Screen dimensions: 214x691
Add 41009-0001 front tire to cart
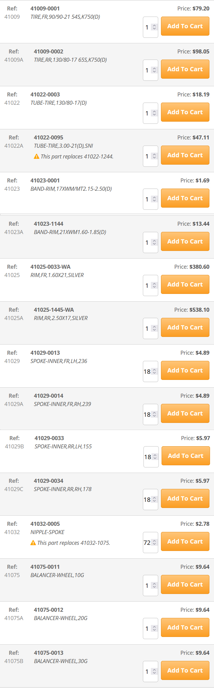tap(185, 26)
